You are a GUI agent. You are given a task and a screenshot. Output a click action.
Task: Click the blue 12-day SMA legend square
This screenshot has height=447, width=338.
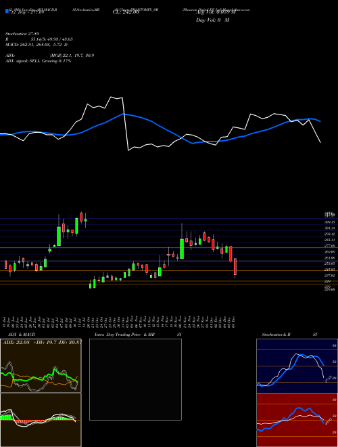pos(7,11)
